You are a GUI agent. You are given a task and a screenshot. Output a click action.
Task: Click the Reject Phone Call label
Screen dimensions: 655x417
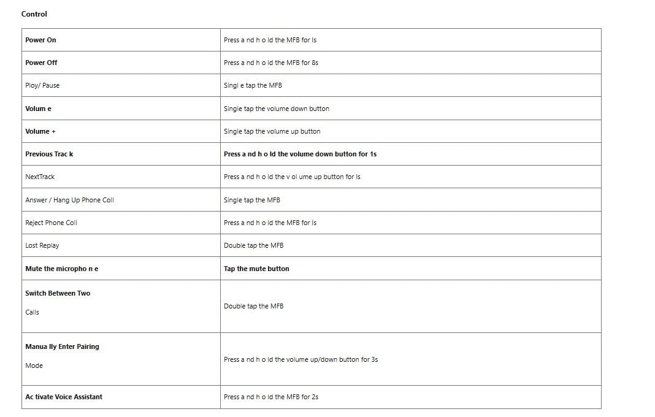(51, 223)
